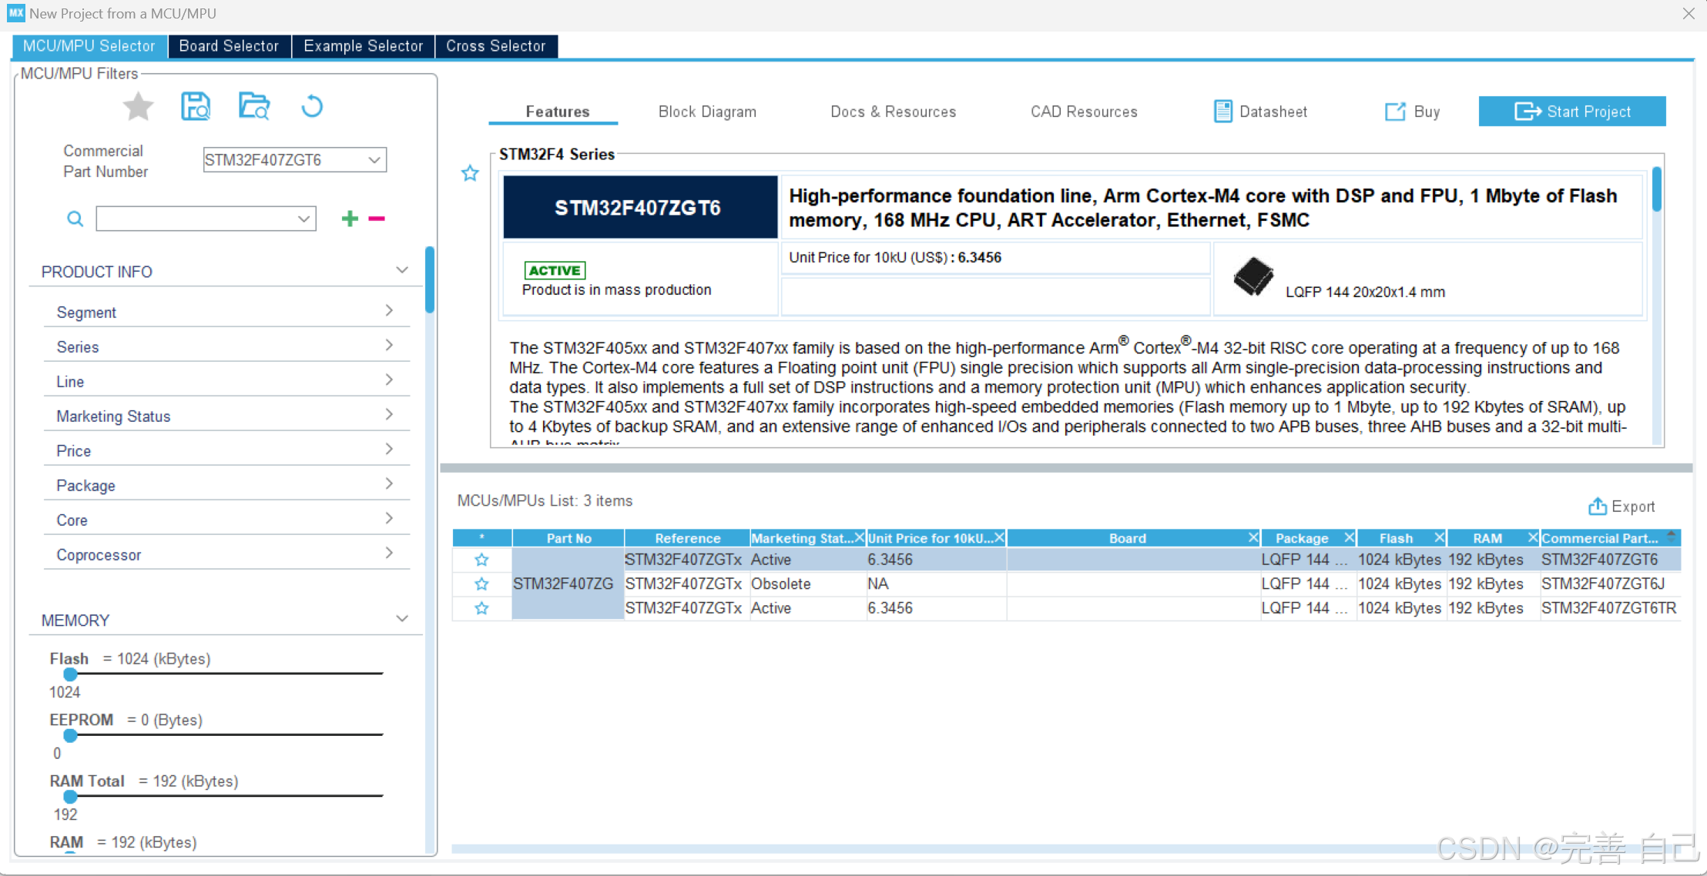The width and height of the screenshot is (1707, 876).
Task: Reset all filters with the refresh icon
Action: click(x=311, y=107)
